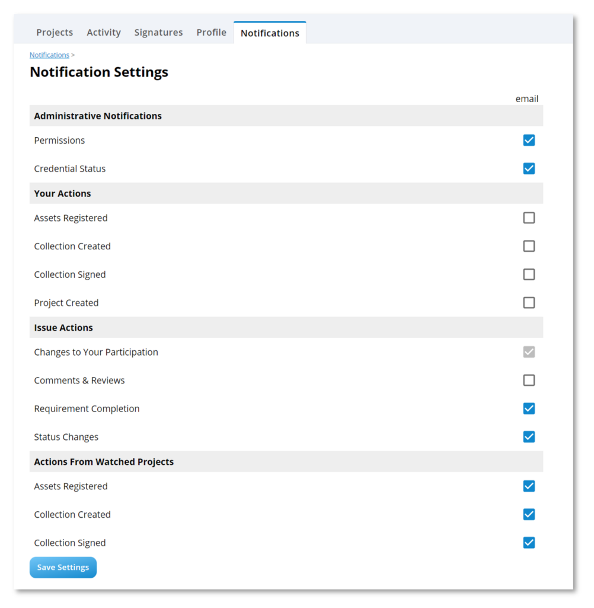Disable Status Changes email notification
Screen dimensions: 594x608
(x=529, y=436)
